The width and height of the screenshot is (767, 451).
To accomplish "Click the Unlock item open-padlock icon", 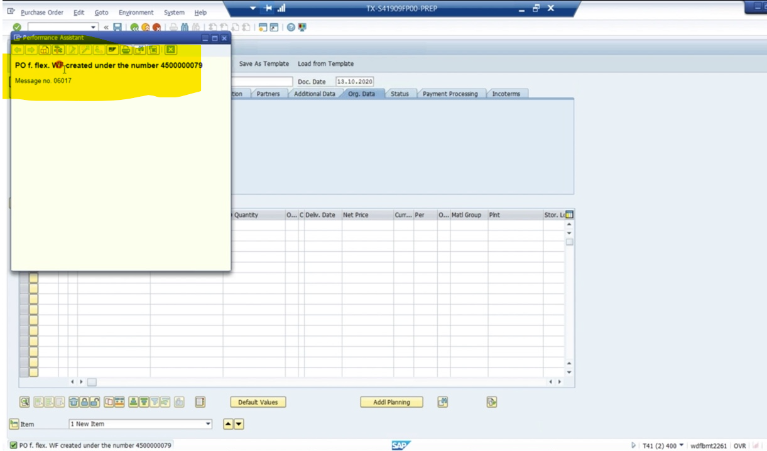I will (95, 401).
